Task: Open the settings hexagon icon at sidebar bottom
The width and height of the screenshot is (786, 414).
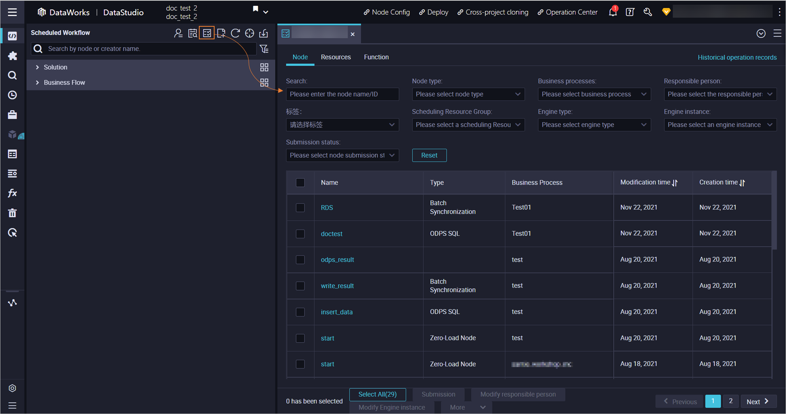Action: click(12, 388)
